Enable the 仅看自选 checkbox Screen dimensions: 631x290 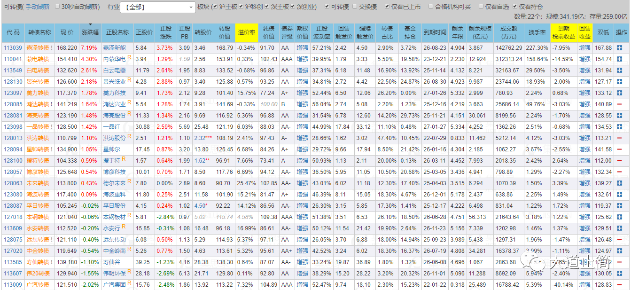pyautogui.click(x=482, y=7)
